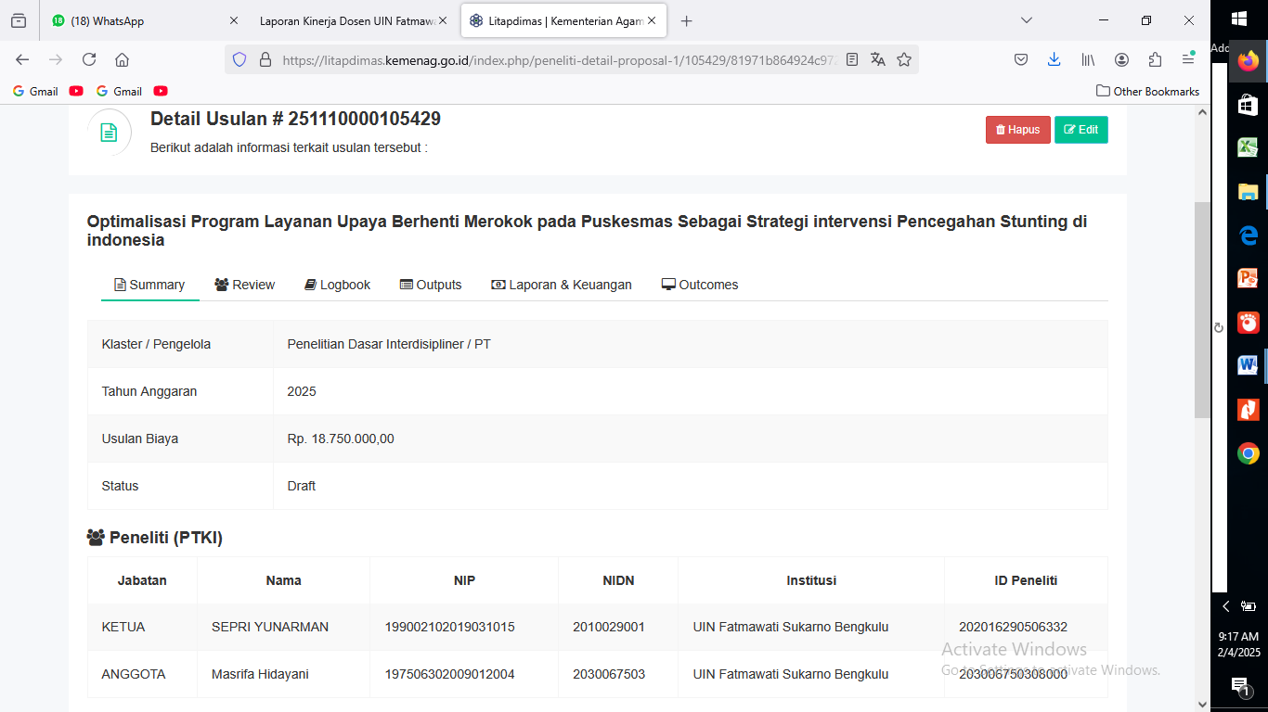Open the Firefox downloads panel
1268x712 pixels.
(1054, 59)
